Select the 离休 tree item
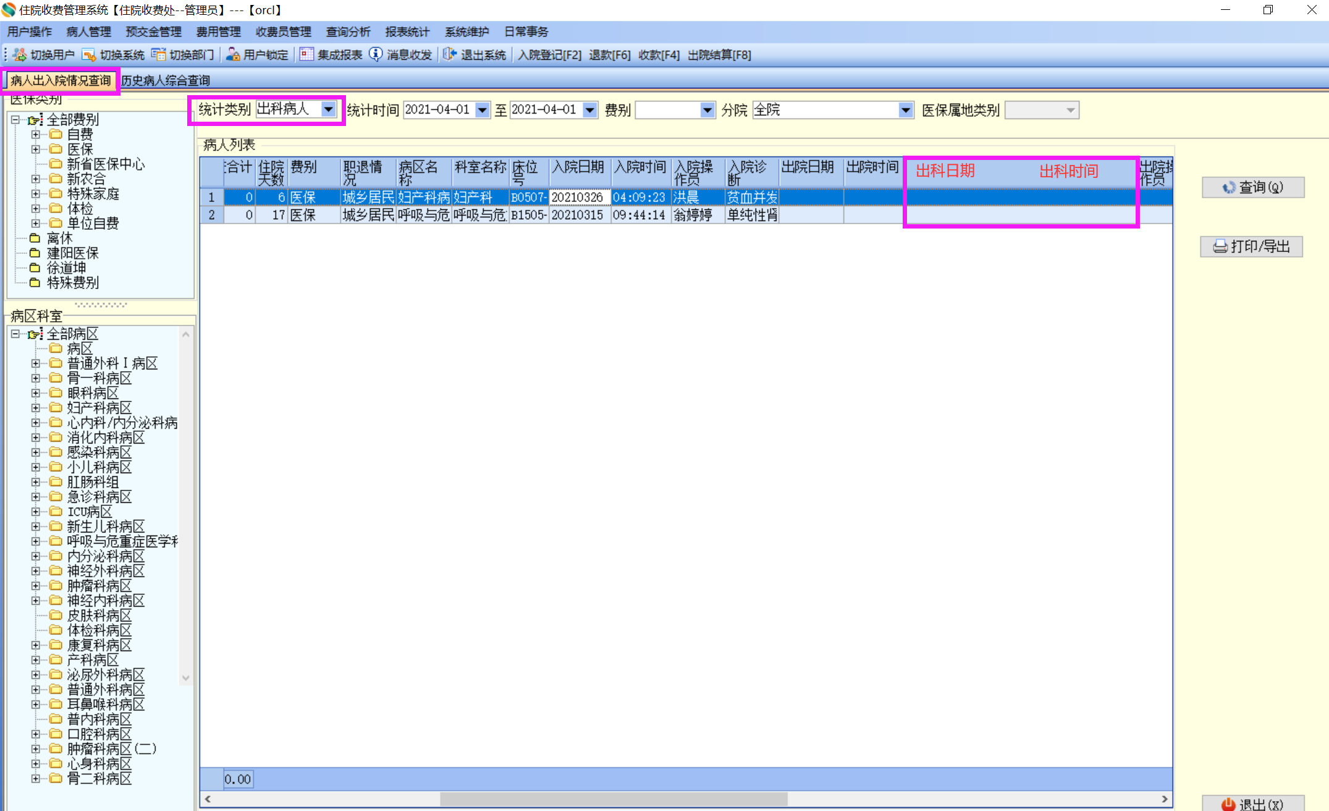Image resolution: width=1329 pixels, height=811 pixels. click(x=59, y=238)
